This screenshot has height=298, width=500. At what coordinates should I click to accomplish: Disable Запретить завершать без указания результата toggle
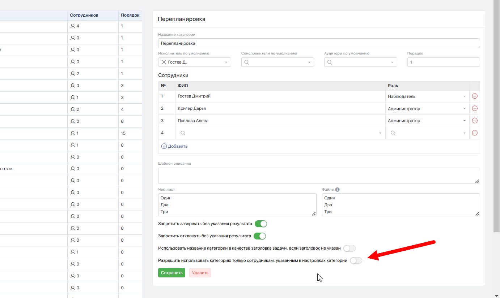tap(260, 224)
